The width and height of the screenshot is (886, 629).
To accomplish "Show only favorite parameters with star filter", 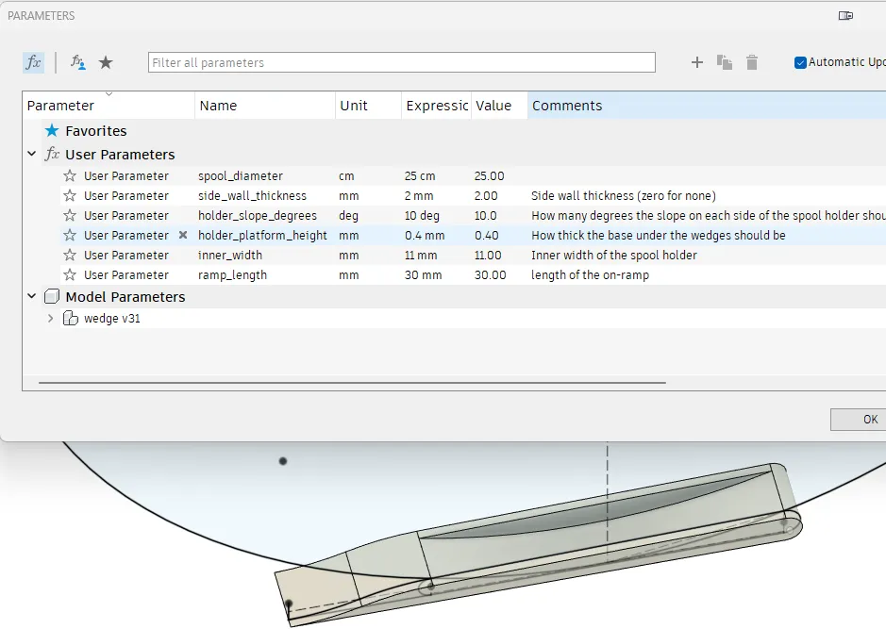I will [106, 62].
